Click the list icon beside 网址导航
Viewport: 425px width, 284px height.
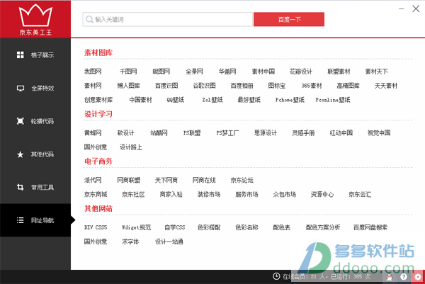[x=21, y=220]
